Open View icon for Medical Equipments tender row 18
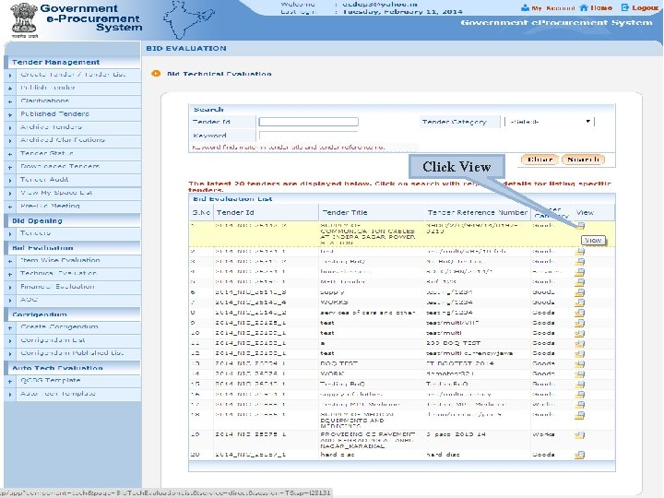Image resolution: width=664 pixels, height=498 pixels. [x=580, y=415]
